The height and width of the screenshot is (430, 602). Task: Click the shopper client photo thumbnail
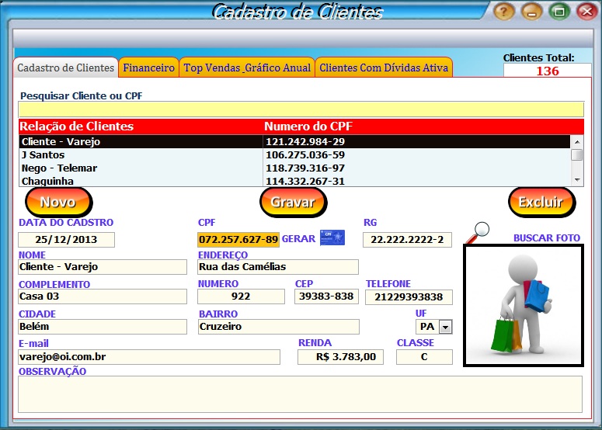[x=524, y=306]
